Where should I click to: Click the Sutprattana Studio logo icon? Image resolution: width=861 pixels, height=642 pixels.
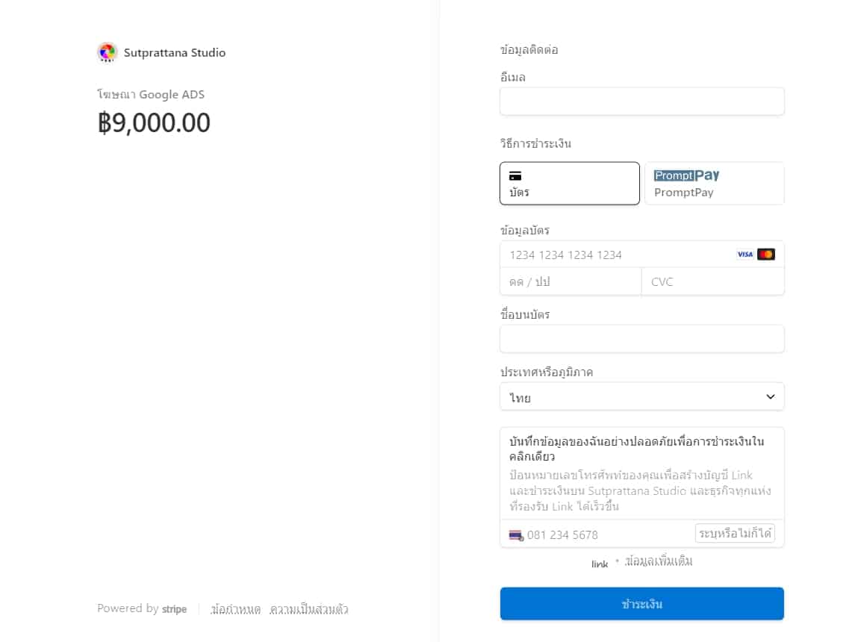click(107, 52)
